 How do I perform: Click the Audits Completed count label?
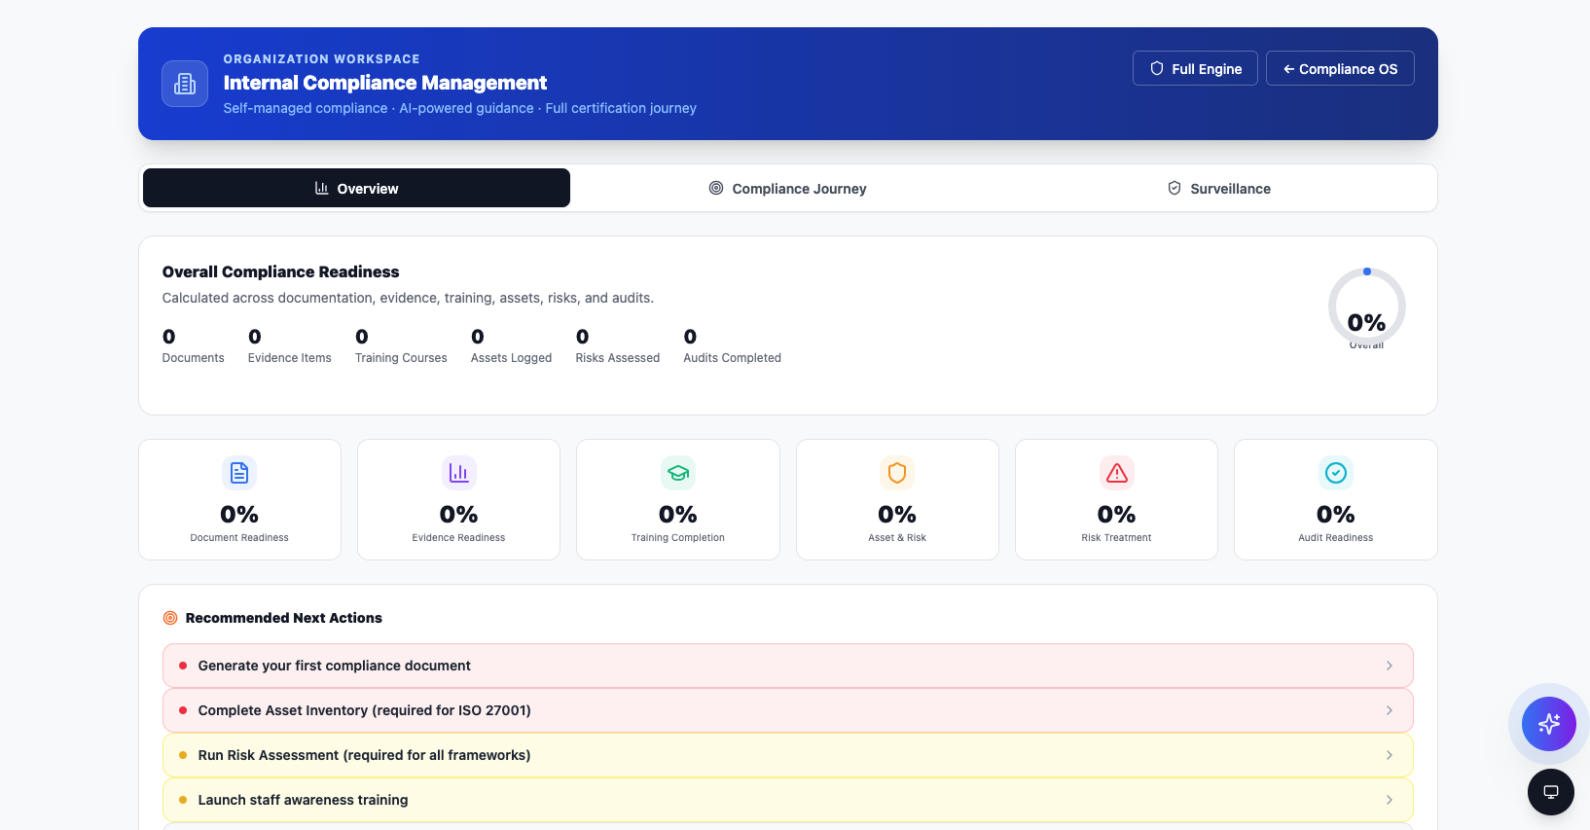pyautogui.click(x=732, y=358)
